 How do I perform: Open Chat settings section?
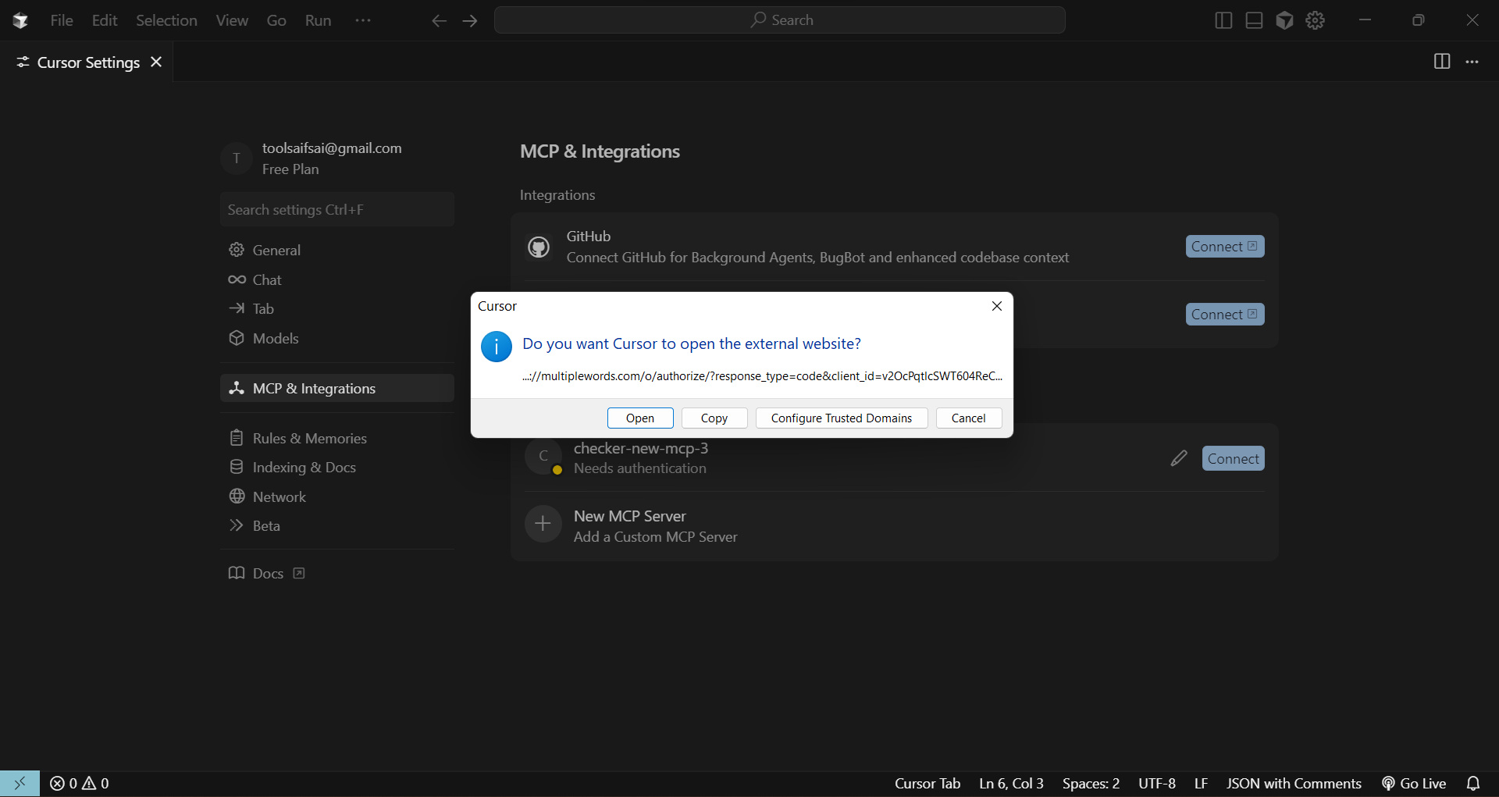tap(336, 279)
